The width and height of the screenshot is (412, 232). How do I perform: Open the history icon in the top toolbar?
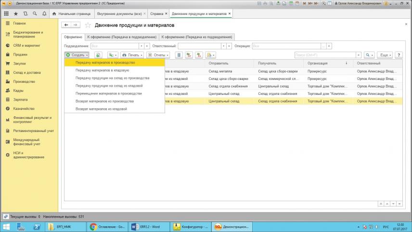click(x=26, y=13)
